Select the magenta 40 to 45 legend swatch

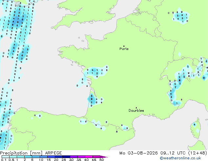89,157
